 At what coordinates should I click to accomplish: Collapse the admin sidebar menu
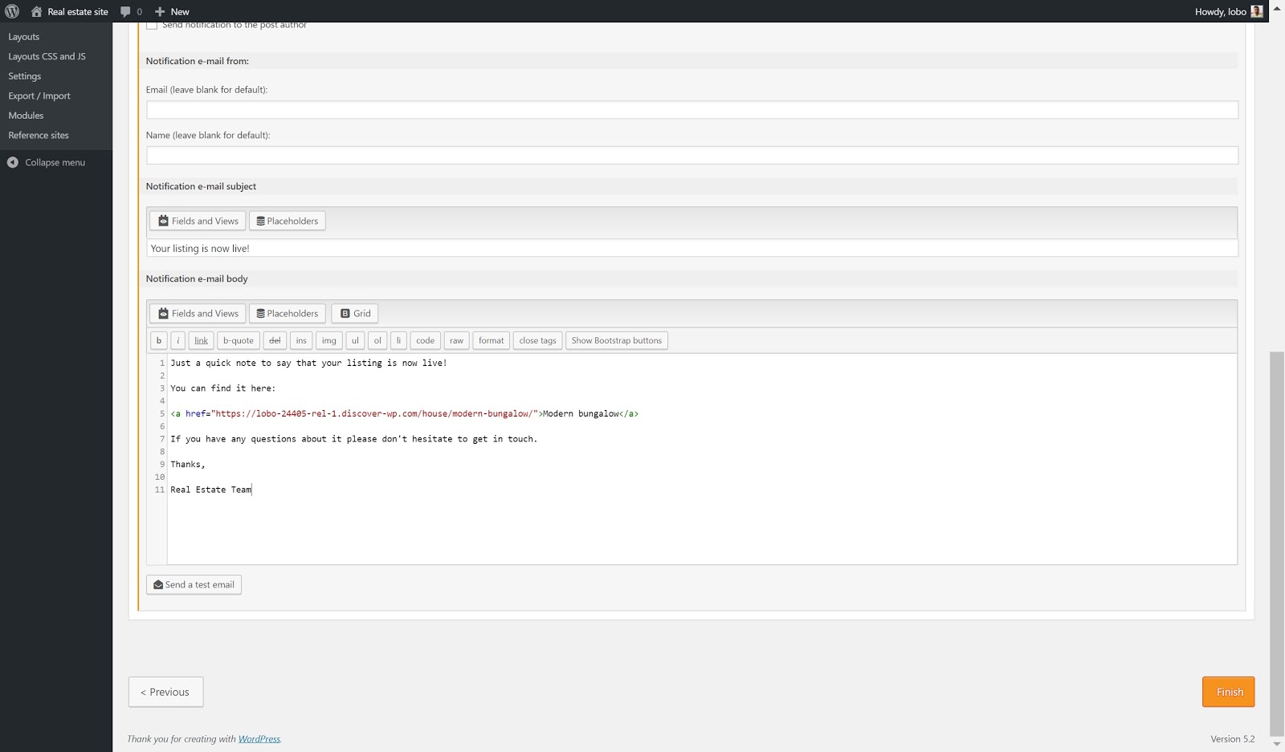pos(47,162)
